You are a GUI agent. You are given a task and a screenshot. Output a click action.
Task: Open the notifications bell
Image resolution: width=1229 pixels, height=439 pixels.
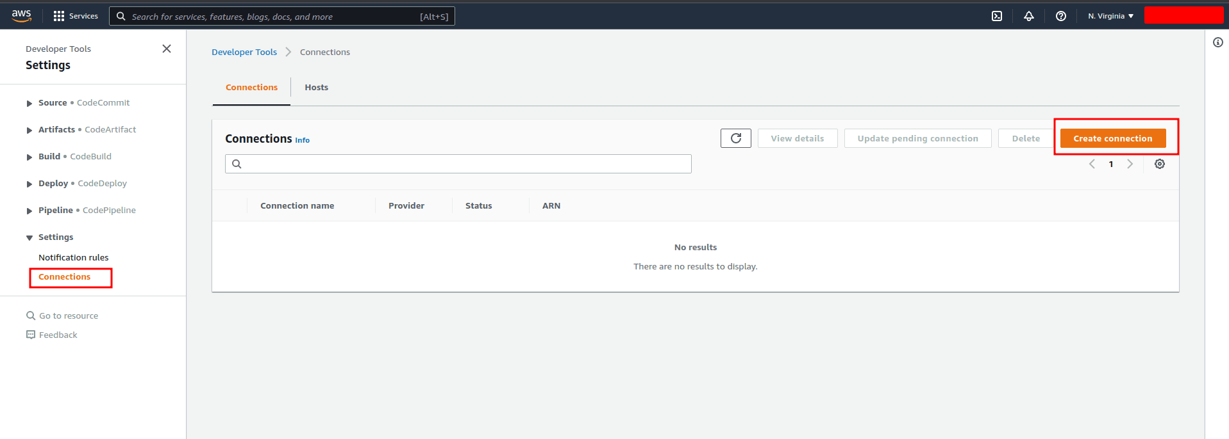(x=1029, y=16)
